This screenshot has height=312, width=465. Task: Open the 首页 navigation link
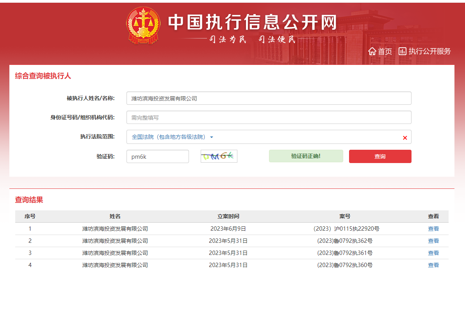tap(385, 51)
